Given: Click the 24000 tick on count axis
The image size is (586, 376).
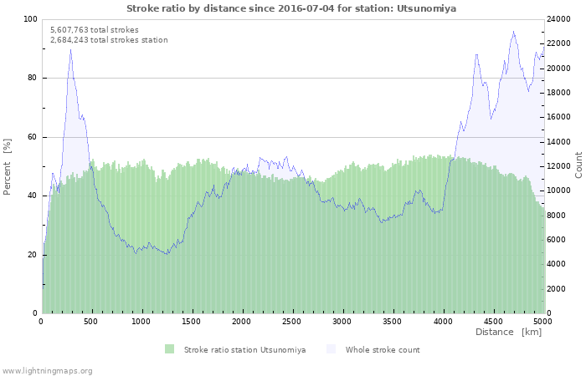Looking at the screenshot, I should [x=560, y=19].
